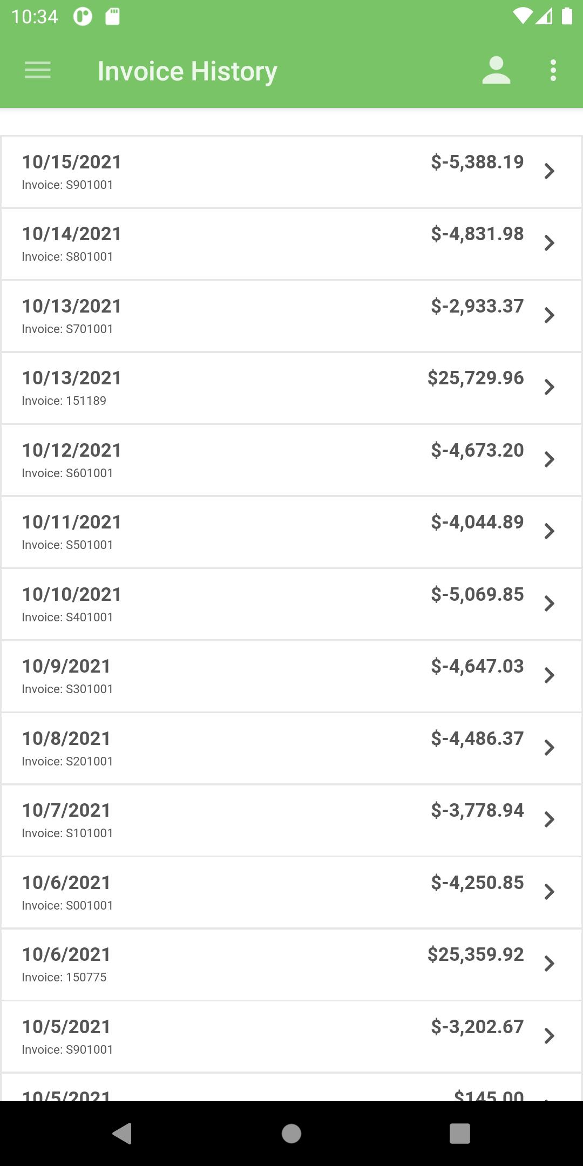Screen dimensions: 583x1166
Task: Select the 10/10/2021 invoice S401001 row
Action: 291,605
